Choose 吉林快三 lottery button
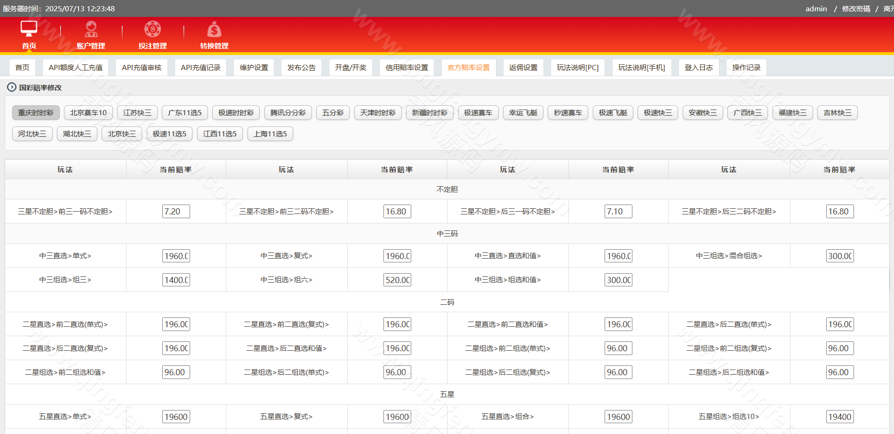 (x=837, y=113)
